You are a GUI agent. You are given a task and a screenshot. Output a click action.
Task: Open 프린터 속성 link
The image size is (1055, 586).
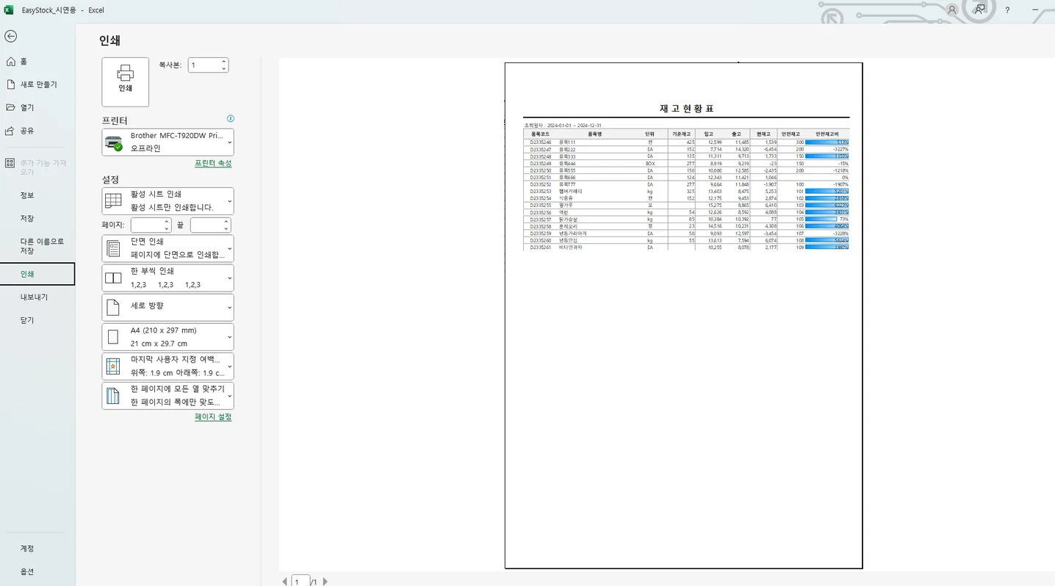click(x=213, y=163)
